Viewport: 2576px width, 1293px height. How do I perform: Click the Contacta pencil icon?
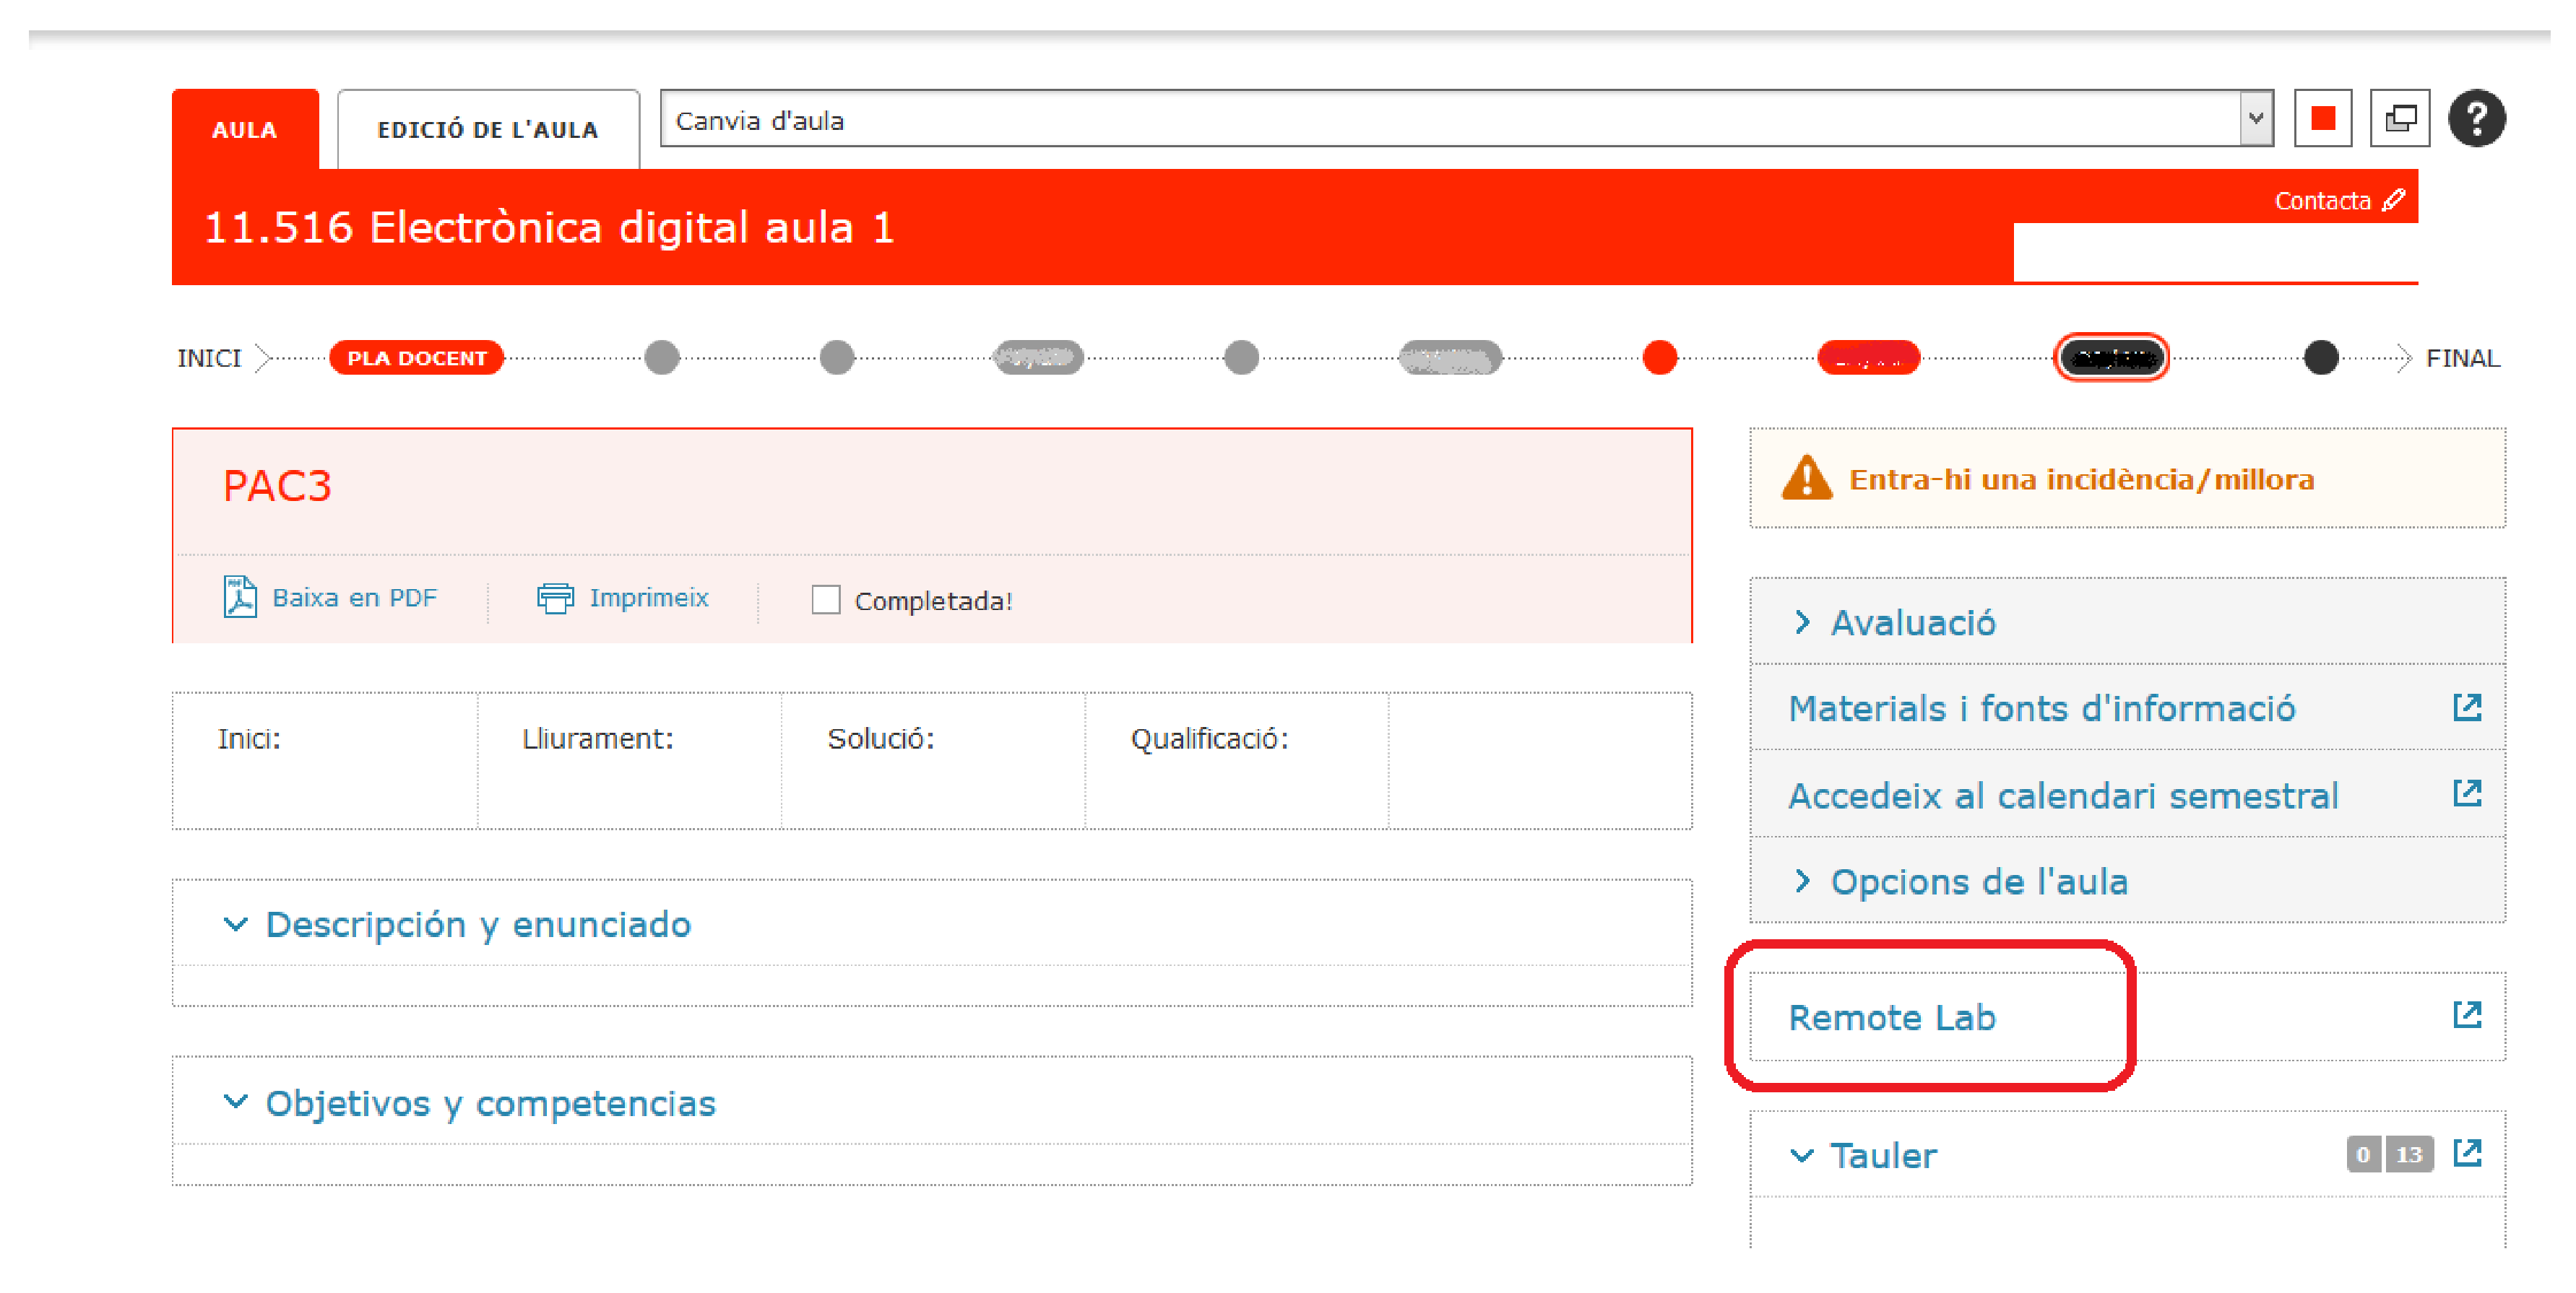[x=2393, y=200]
